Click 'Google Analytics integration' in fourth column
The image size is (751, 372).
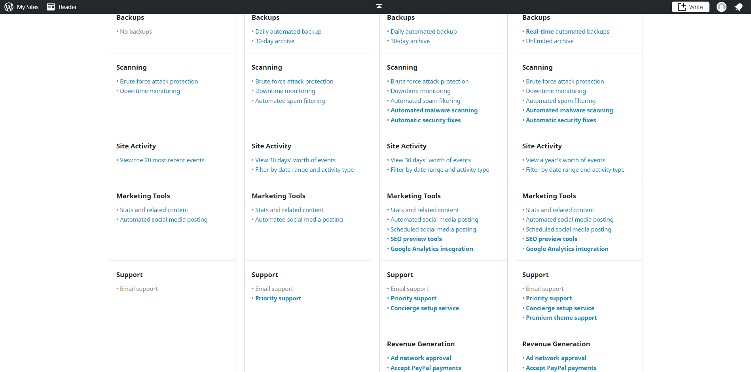point(567,249)
